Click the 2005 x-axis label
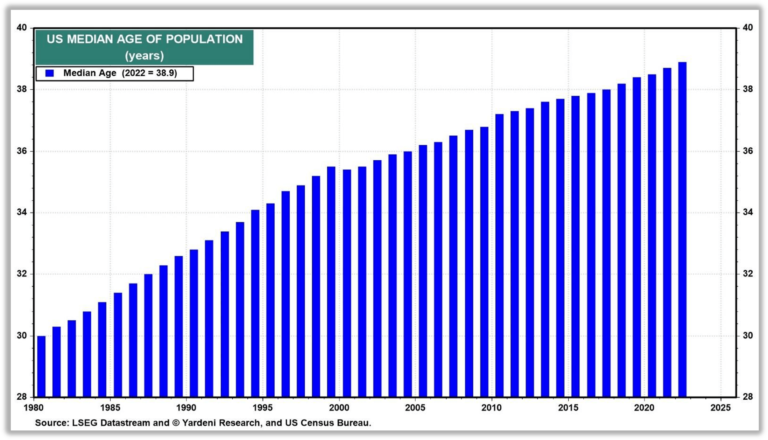 coord(415,408)
